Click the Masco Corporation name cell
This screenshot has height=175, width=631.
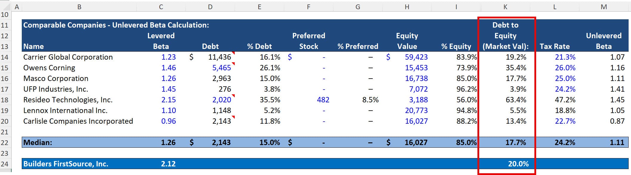pos(56,78)
